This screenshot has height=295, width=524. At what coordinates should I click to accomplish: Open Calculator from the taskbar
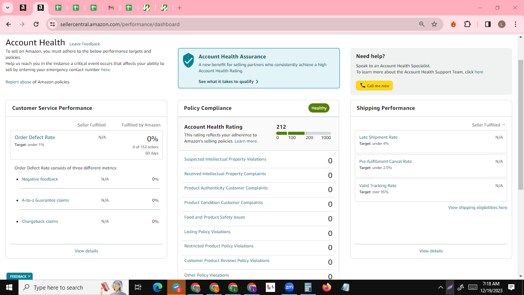(308, 287)
